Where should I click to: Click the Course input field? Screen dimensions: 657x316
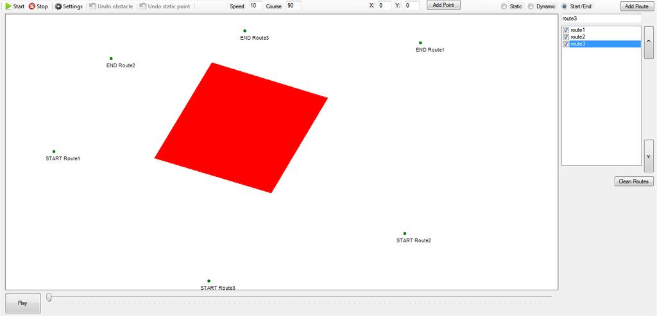pos(293,6)
